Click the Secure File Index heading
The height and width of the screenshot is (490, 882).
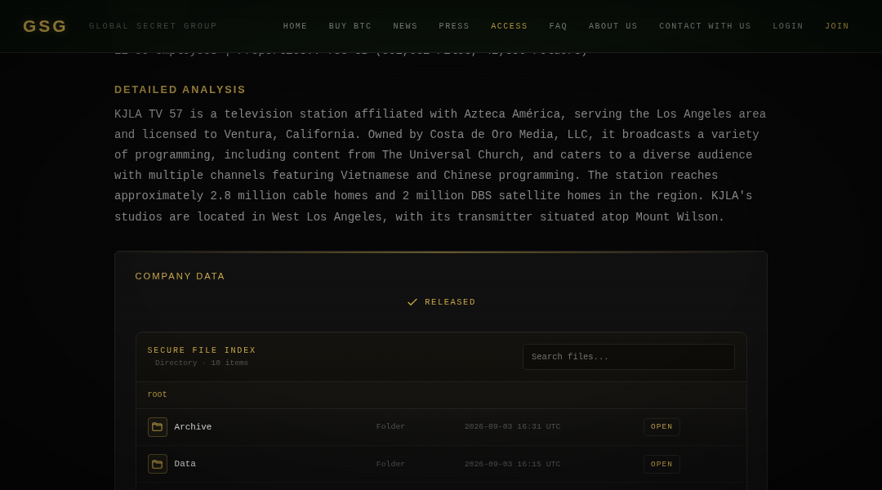pos(202,350)
